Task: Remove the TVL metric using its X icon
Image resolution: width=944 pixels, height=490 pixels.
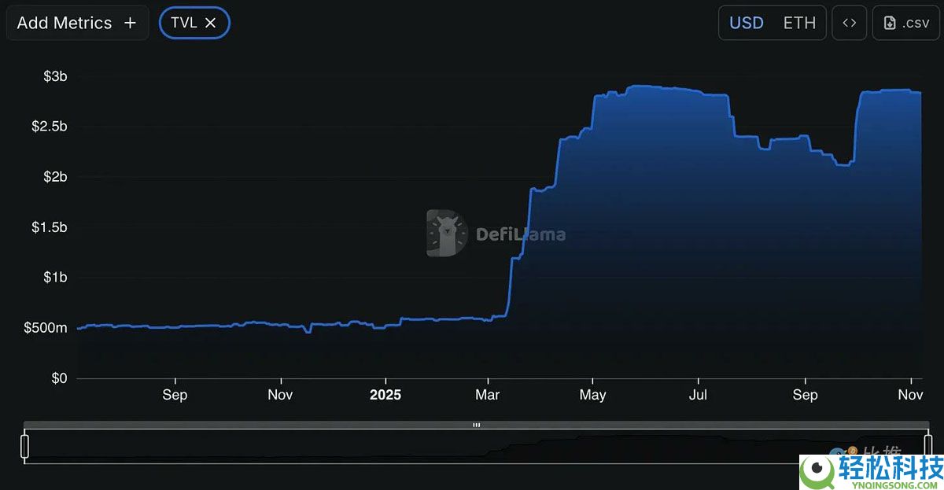Action: [x=210, y=23]
